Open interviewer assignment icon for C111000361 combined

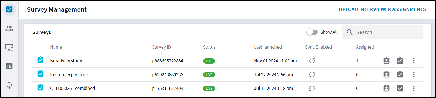coord(386,88)
